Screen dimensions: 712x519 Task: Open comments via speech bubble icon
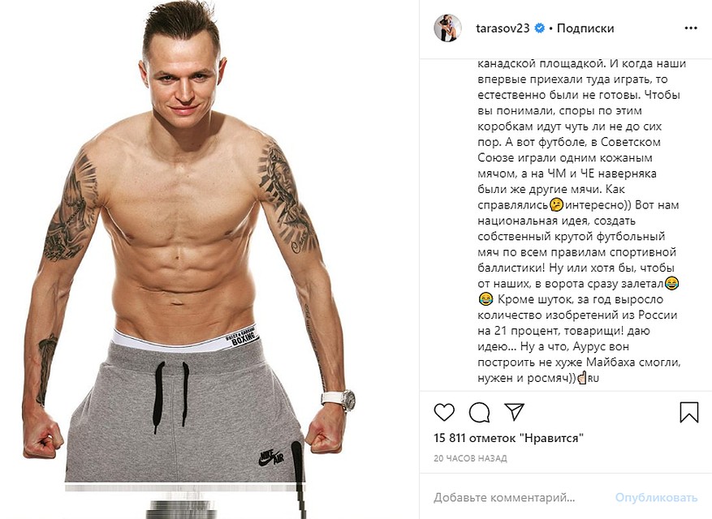479,413
